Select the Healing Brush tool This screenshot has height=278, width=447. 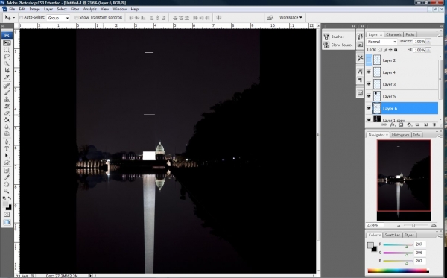[x=7, y=86]
